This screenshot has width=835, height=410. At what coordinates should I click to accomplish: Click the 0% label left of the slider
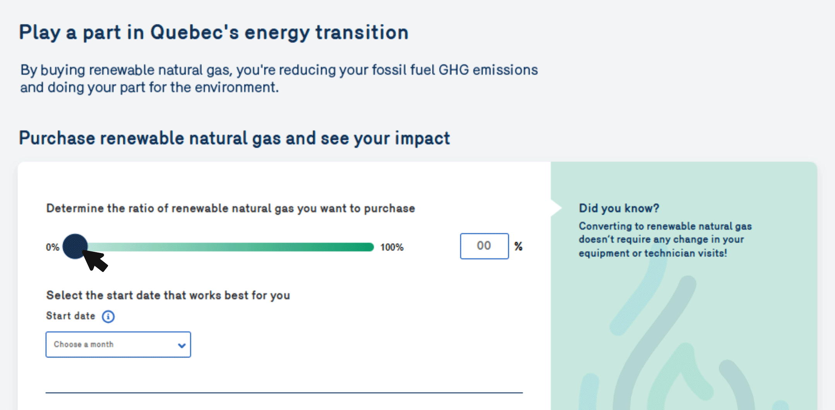[52, 247]
